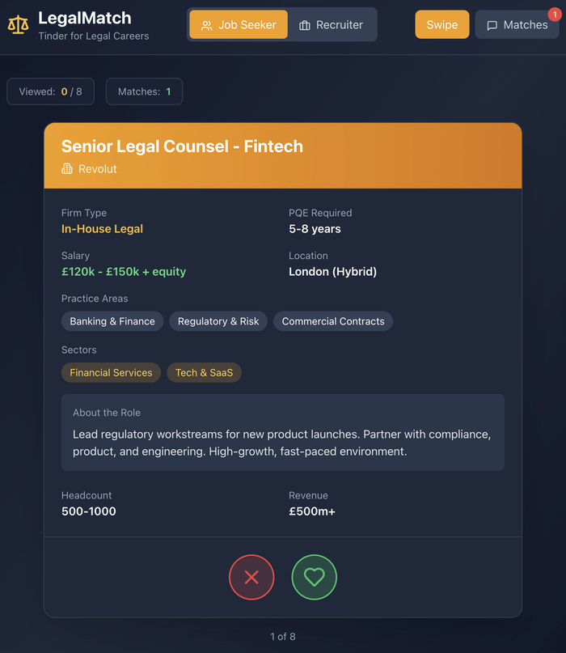The height and width of the screenshot is (653, 566).
Task: Click the Viewed 0 / 8 counter
Action: pyautogui.click(x=50, y=91)
